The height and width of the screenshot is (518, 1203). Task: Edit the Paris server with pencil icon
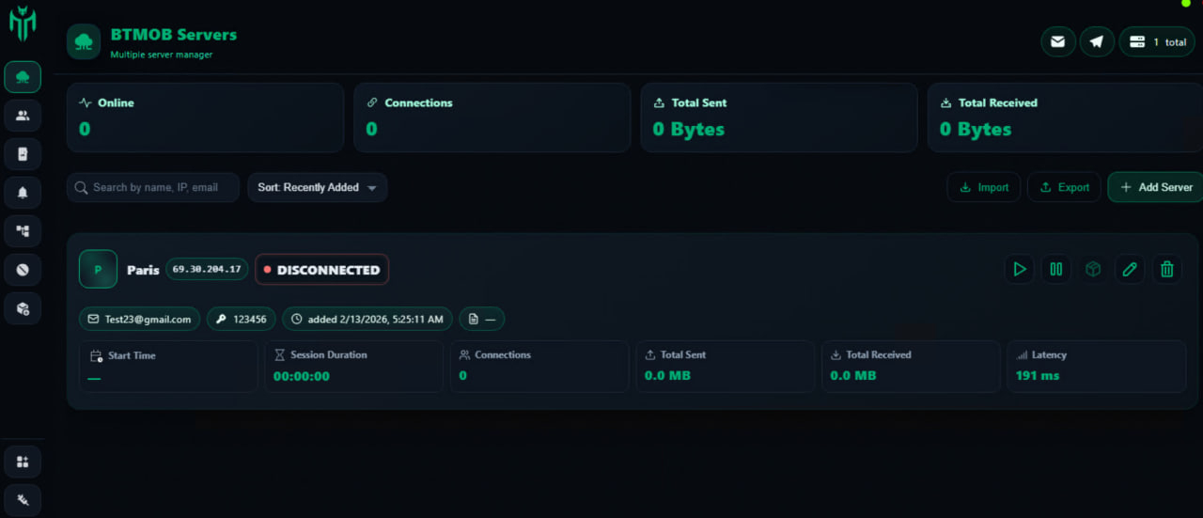coord(1130,270)
